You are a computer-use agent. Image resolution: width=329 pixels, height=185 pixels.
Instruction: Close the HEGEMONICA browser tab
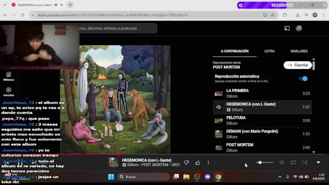pyautogui.click(x=62, y=5)
